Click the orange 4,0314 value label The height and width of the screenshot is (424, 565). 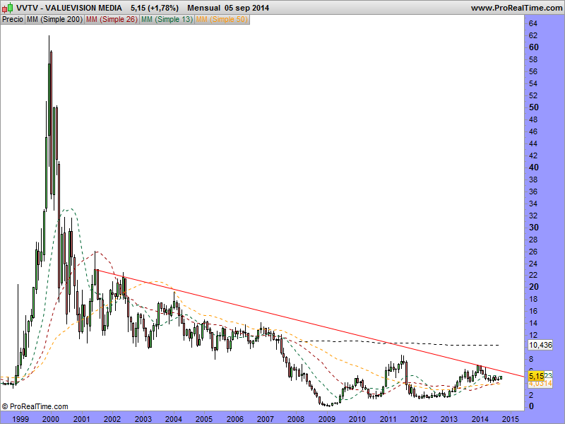click(x=540, y=384)
